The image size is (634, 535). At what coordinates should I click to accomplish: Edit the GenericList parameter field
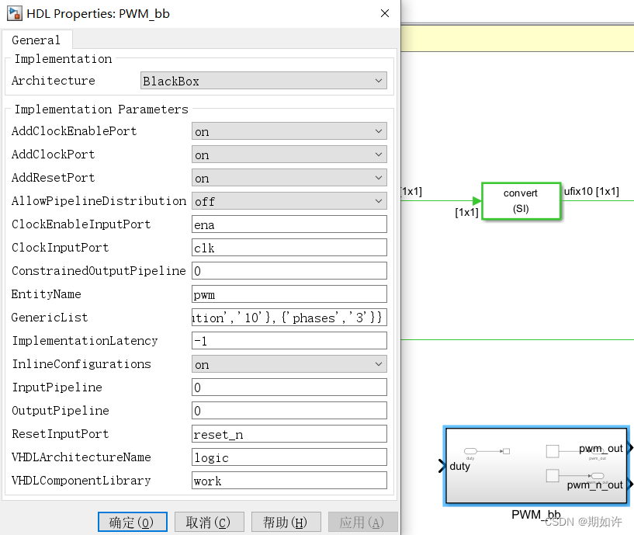pyautogui.click(x=289, y=317)
